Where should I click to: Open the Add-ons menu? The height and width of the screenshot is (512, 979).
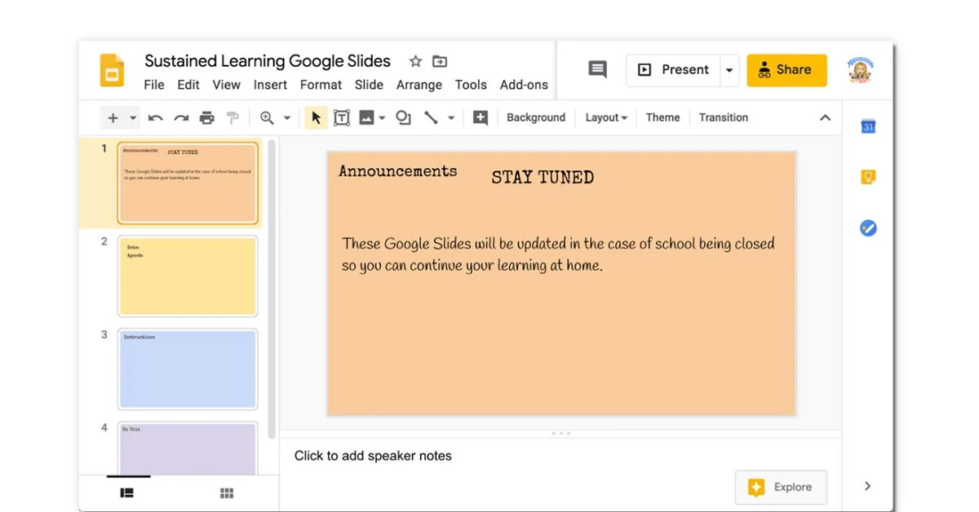524,84
